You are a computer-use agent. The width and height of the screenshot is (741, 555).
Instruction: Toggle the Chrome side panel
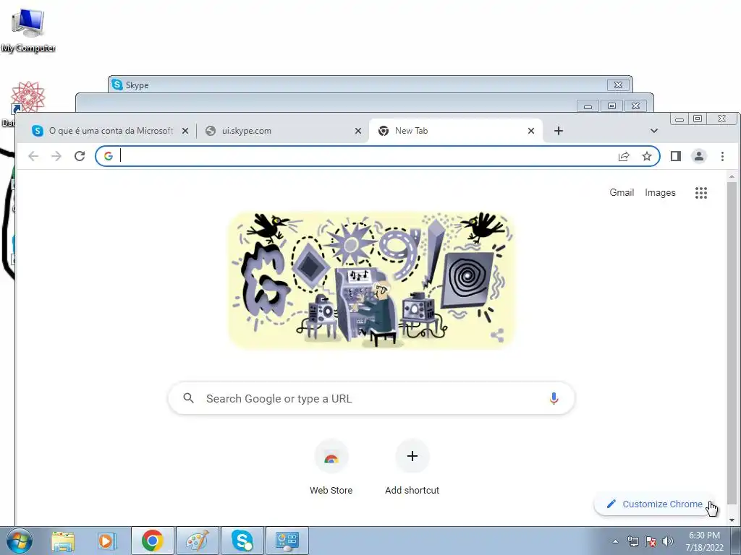click(x=676, y=156)
